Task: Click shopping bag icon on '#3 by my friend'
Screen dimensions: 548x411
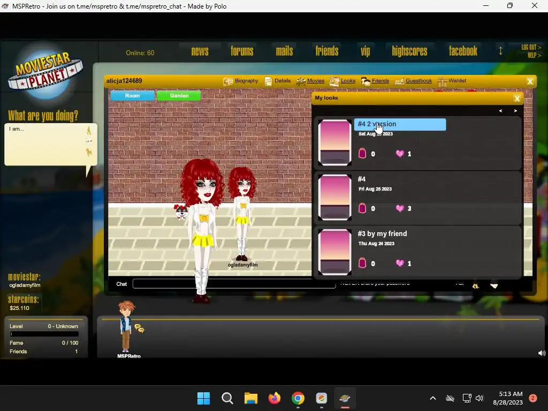Action: [x=362, y=263]
